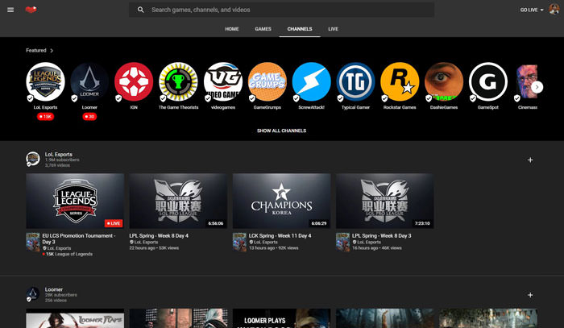
Task: Open the LoL Esports channel title link
Action: (59, 154)
